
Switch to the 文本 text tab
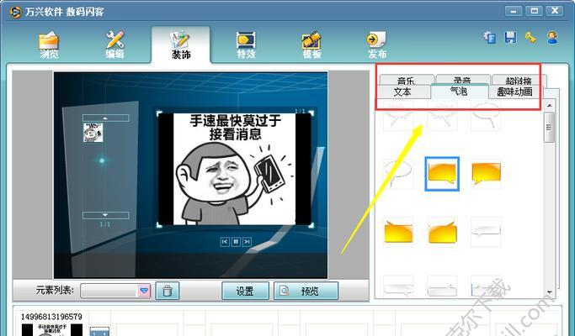pos(402,92)
